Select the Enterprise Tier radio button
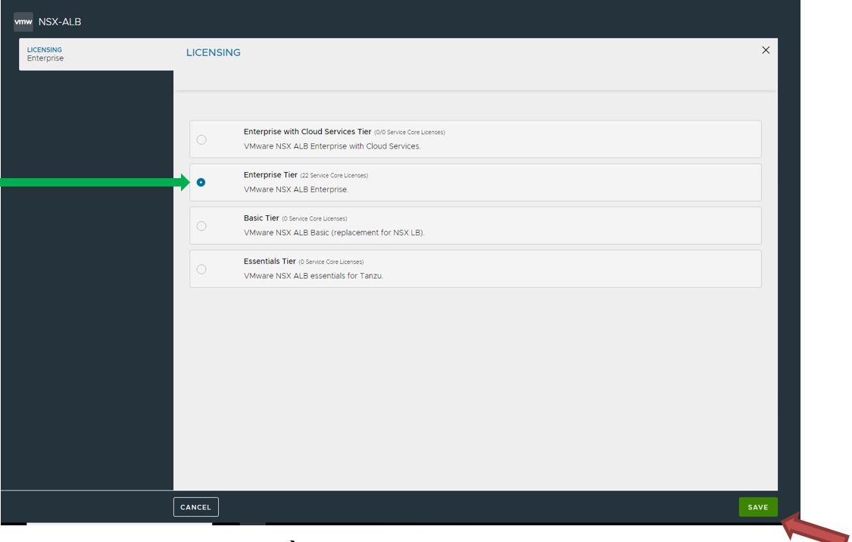 201,183
